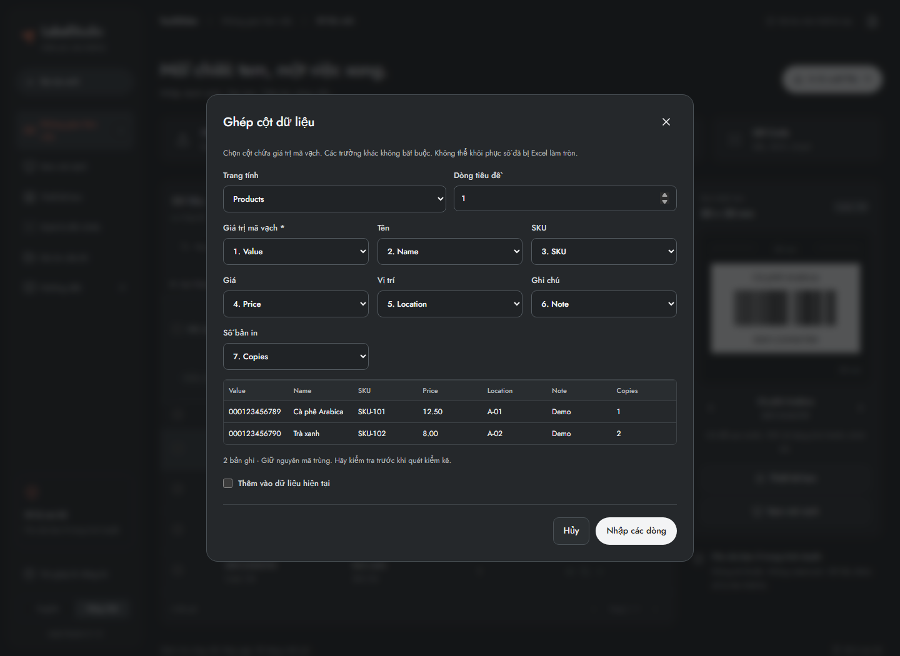Screen dimensions: 900x656
Task: Select the Note header in the preview table
Action: [559, 390]
